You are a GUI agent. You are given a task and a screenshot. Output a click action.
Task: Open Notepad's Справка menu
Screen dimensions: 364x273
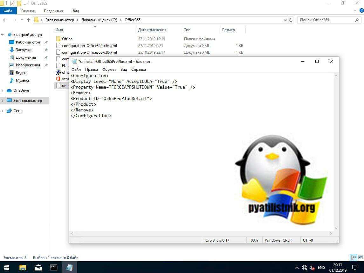click(x=138, y=69)
